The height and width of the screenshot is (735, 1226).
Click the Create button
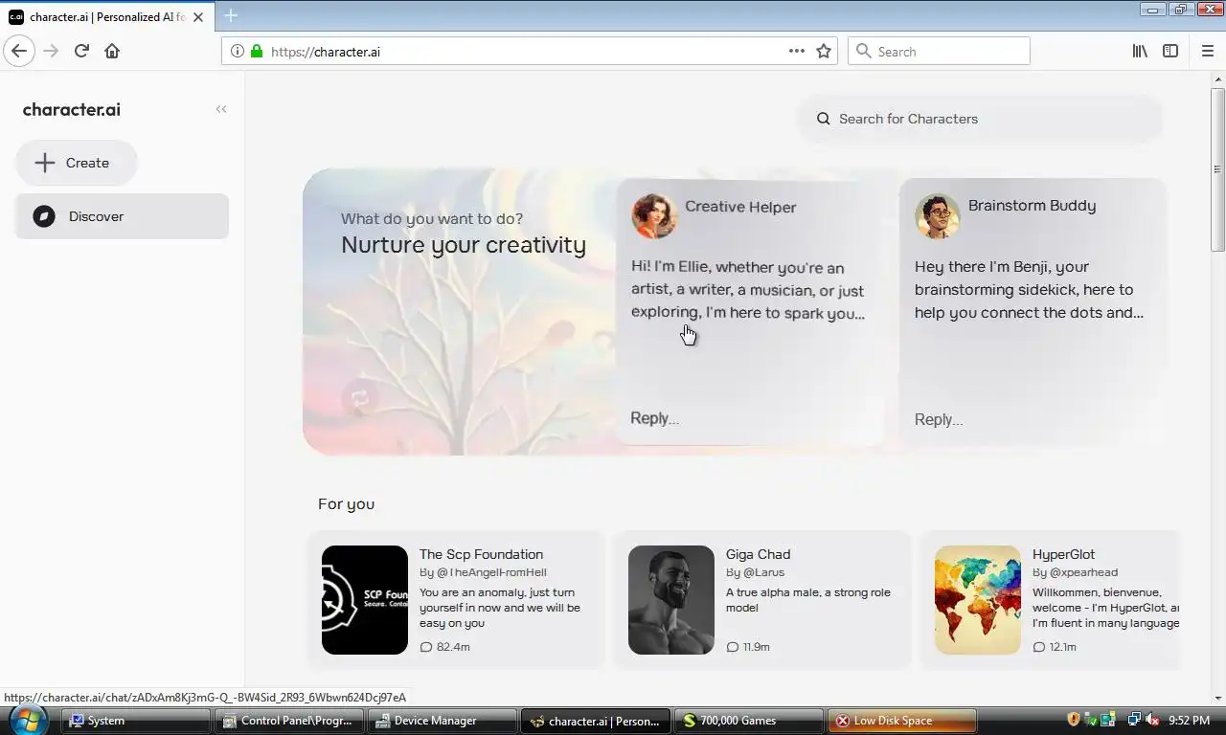pos(77,163)
